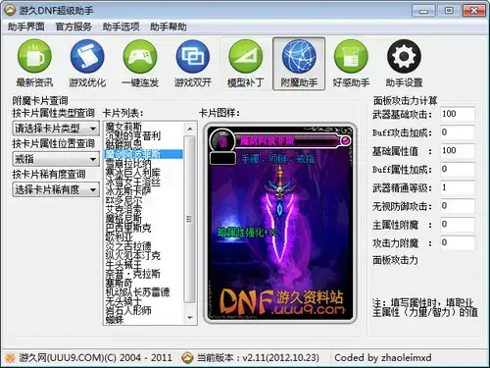Open the 助手帮助 menu
This screenshot has height=368, width=490.
pyautogui.click(x=169, y=26)
